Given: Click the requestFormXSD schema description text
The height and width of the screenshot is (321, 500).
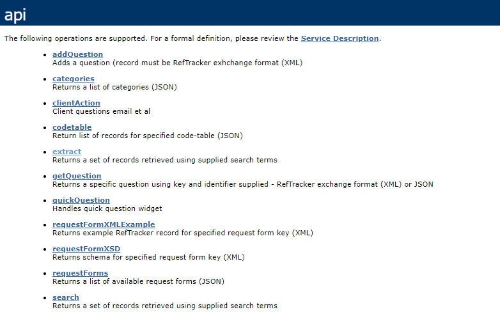Looking at the screenshot, I should tap(148, 257).
